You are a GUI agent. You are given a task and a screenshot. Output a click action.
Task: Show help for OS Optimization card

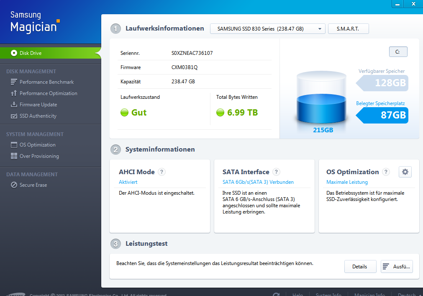(386, 172)
